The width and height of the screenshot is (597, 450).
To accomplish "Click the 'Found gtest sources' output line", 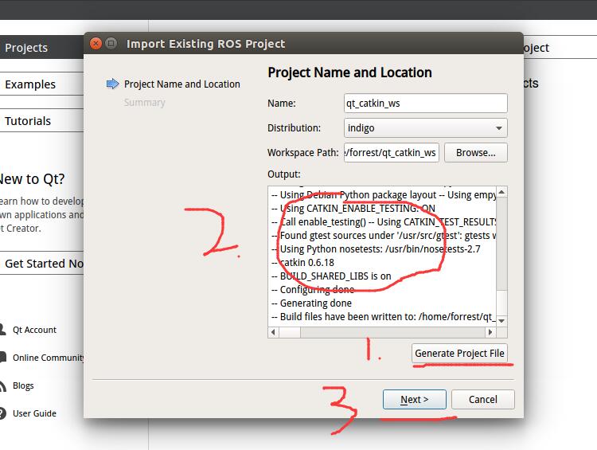I will (x=384, y=236).
